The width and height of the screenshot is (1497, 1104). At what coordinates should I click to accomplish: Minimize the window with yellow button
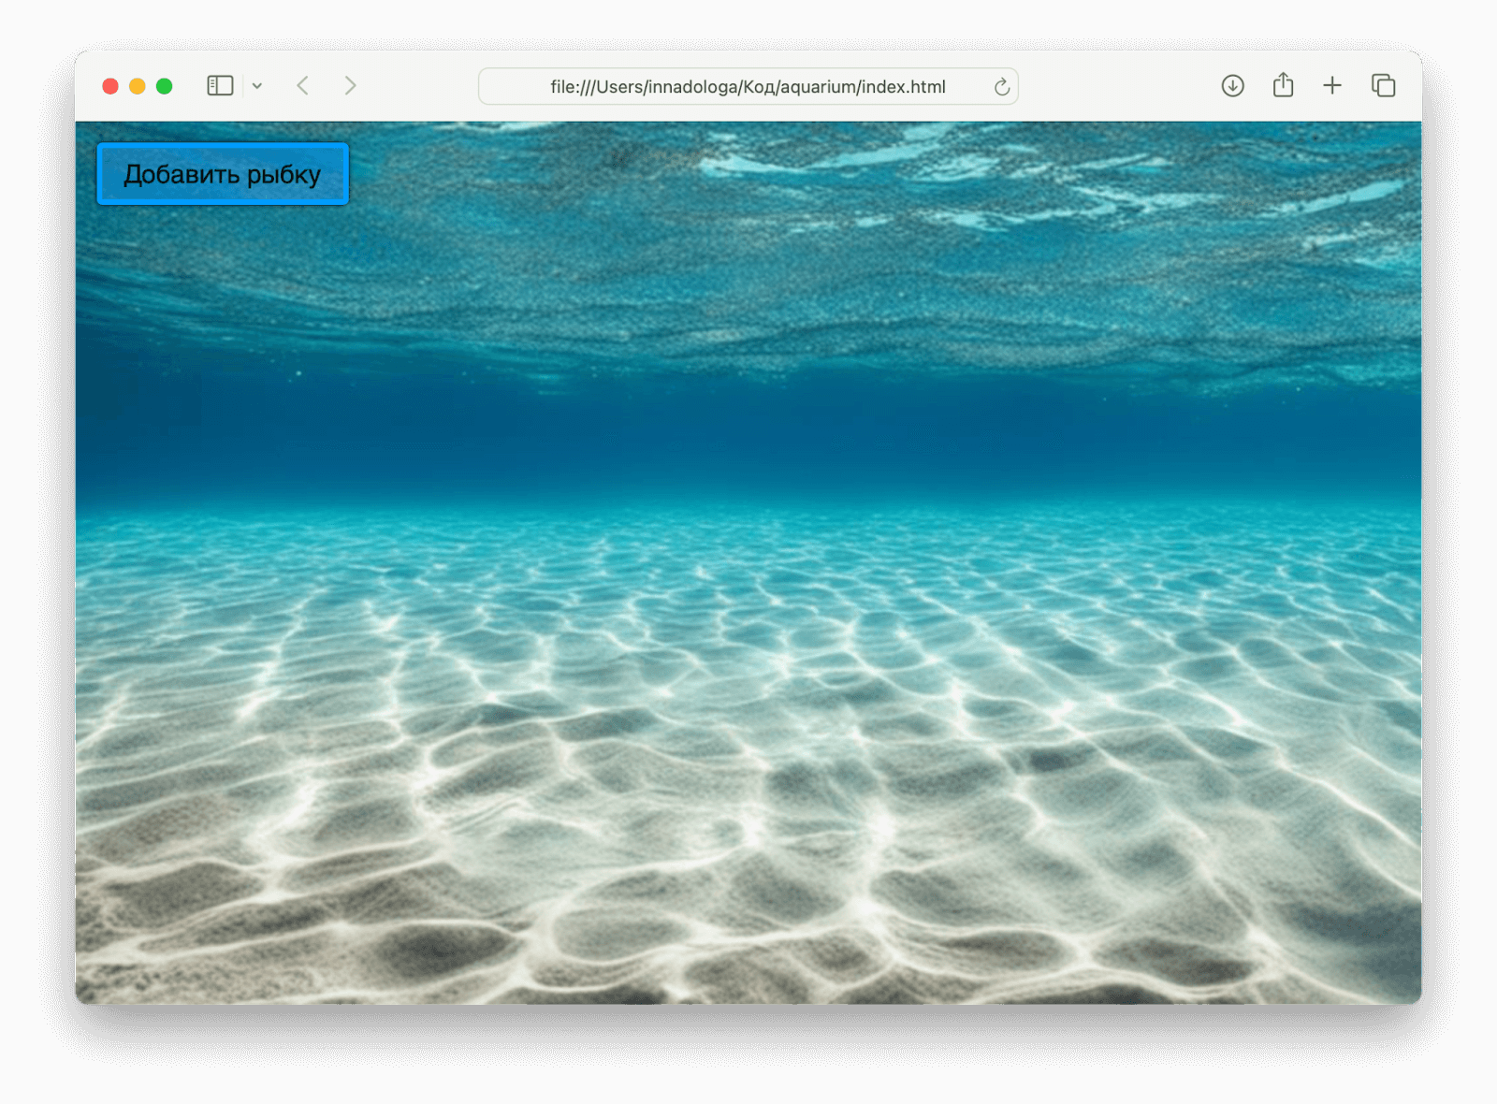pos(138,86)
